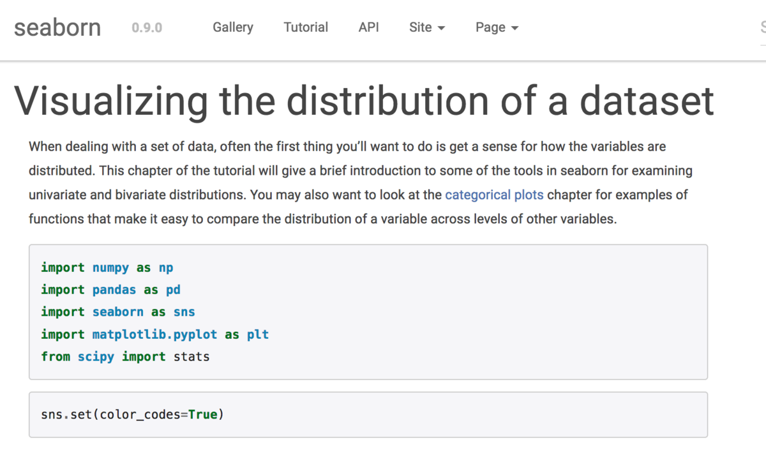
Task: Click the from scipy import stats line
Action: pyautogui.click(x=125, y=356)
